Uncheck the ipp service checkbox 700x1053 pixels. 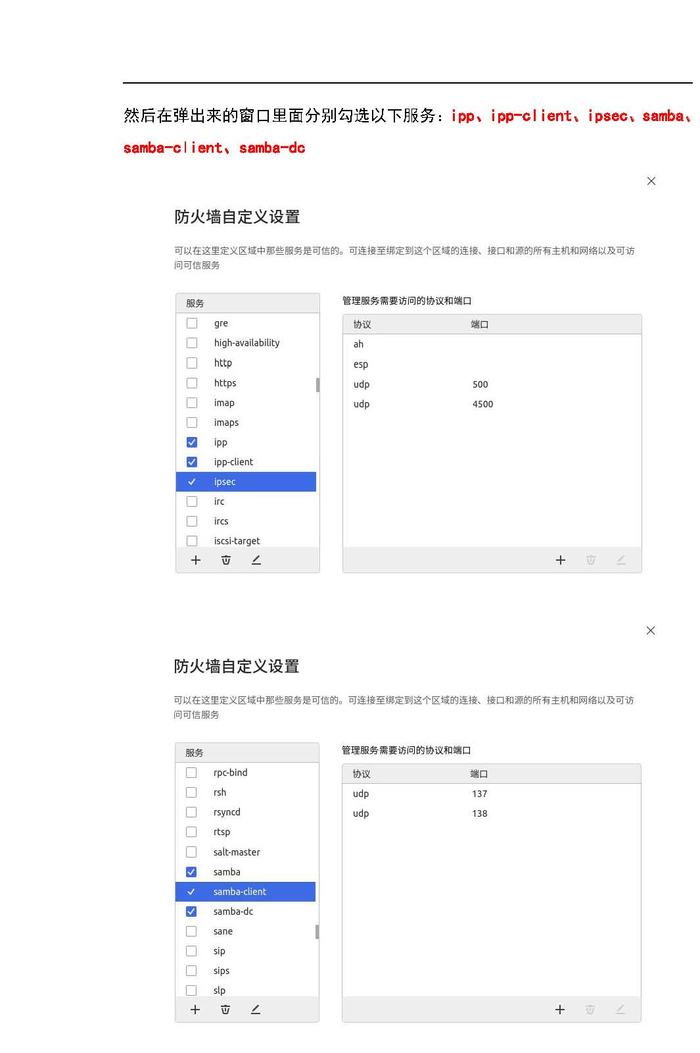(192, 442)
